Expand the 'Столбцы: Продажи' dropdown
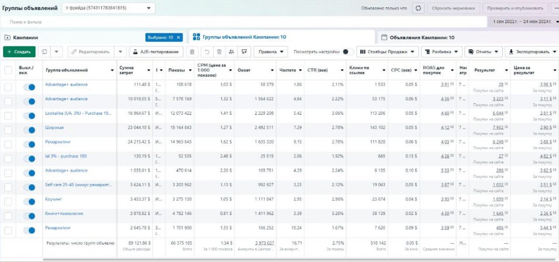This screenshot has width=559, height=262. pyautogui.click(x=387, y=52)
